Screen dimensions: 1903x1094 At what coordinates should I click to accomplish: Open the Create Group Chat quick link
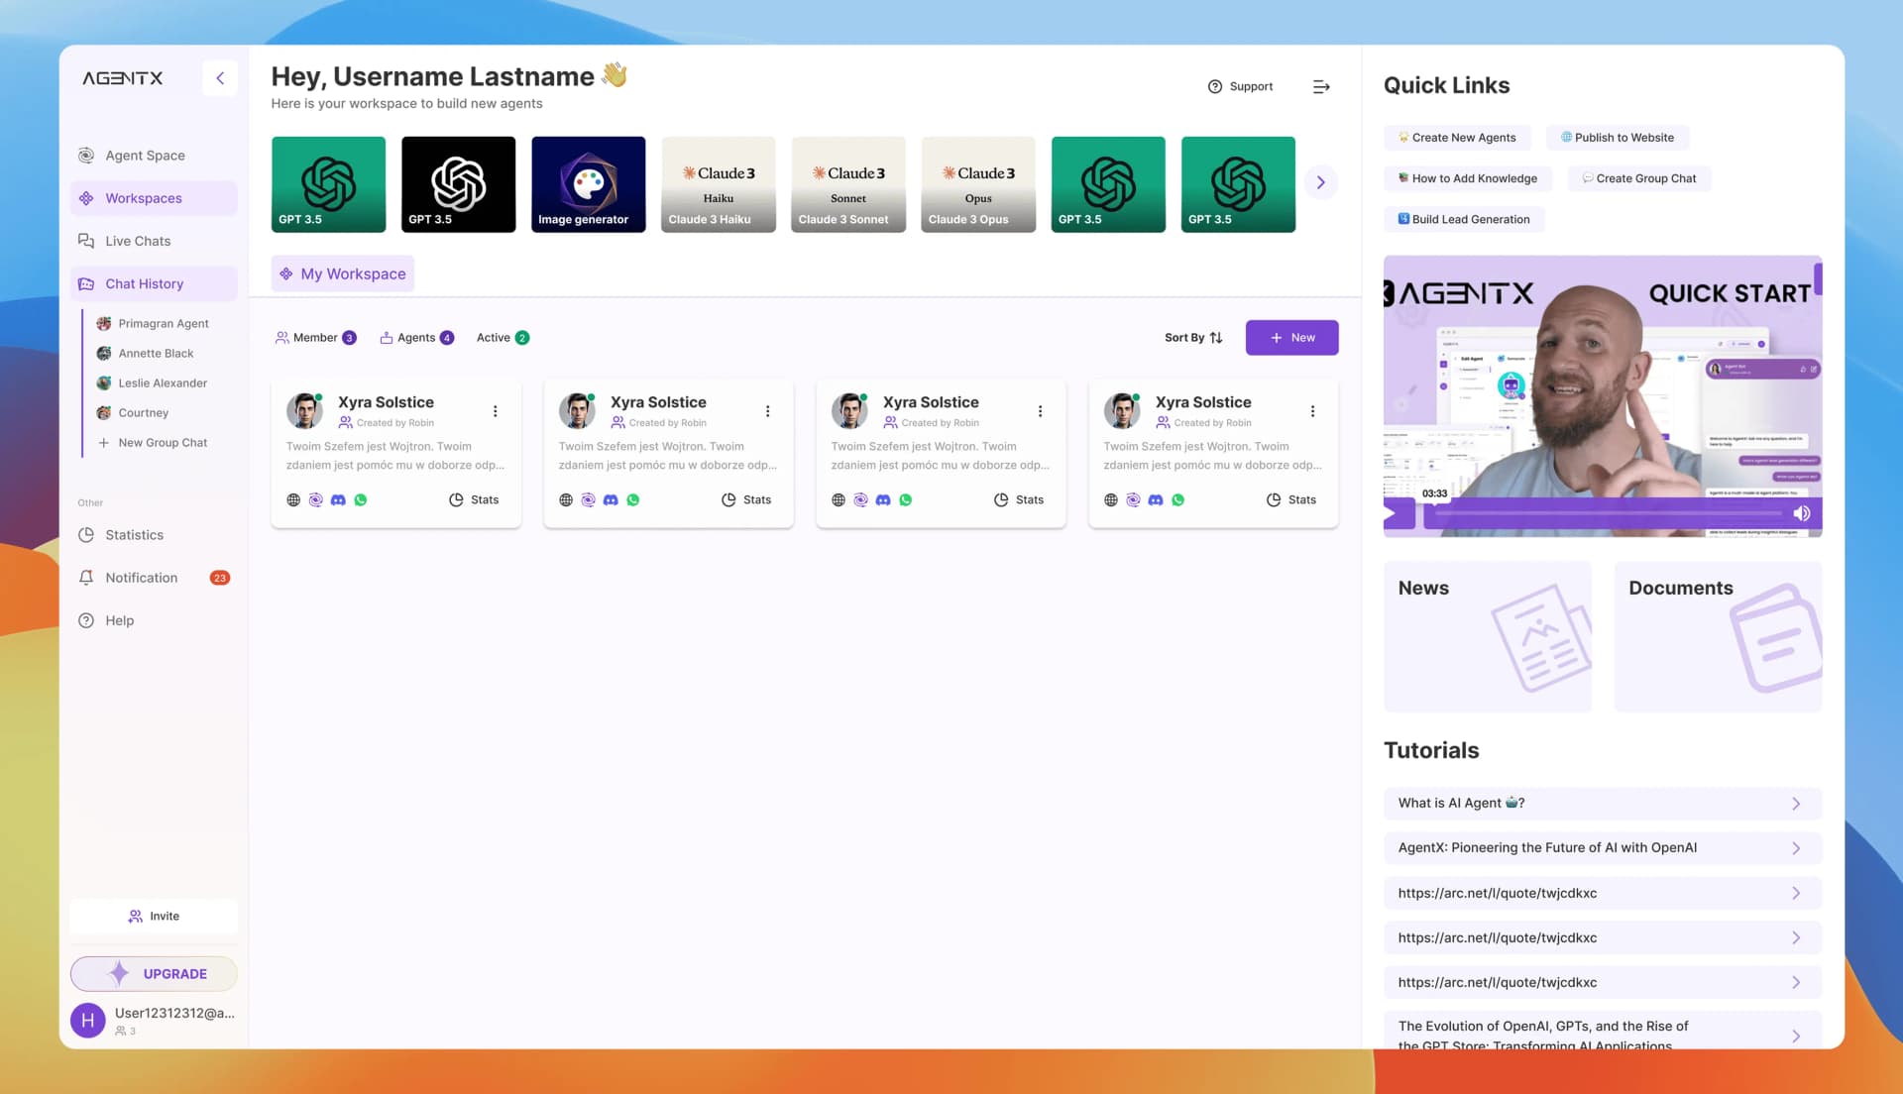(1638, 178)
